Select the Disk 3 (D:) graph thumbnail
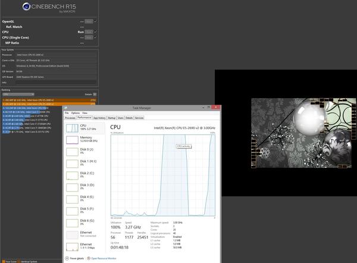The width and height of the screenshot is (357, 263). pyautogui.click(x=72, y=187)
